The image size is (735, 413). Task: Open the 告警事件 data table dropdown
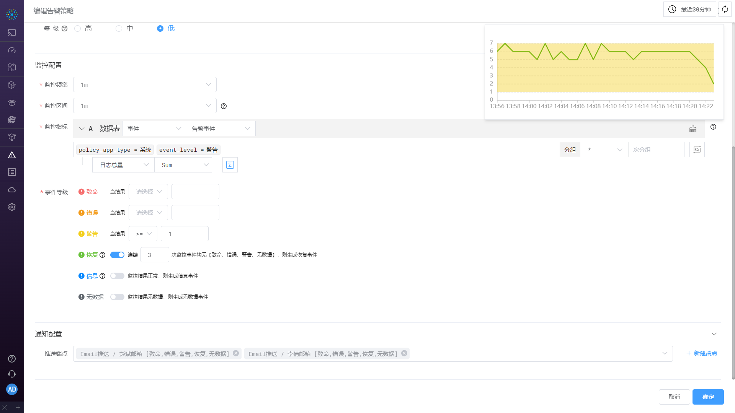coord(221,128)
